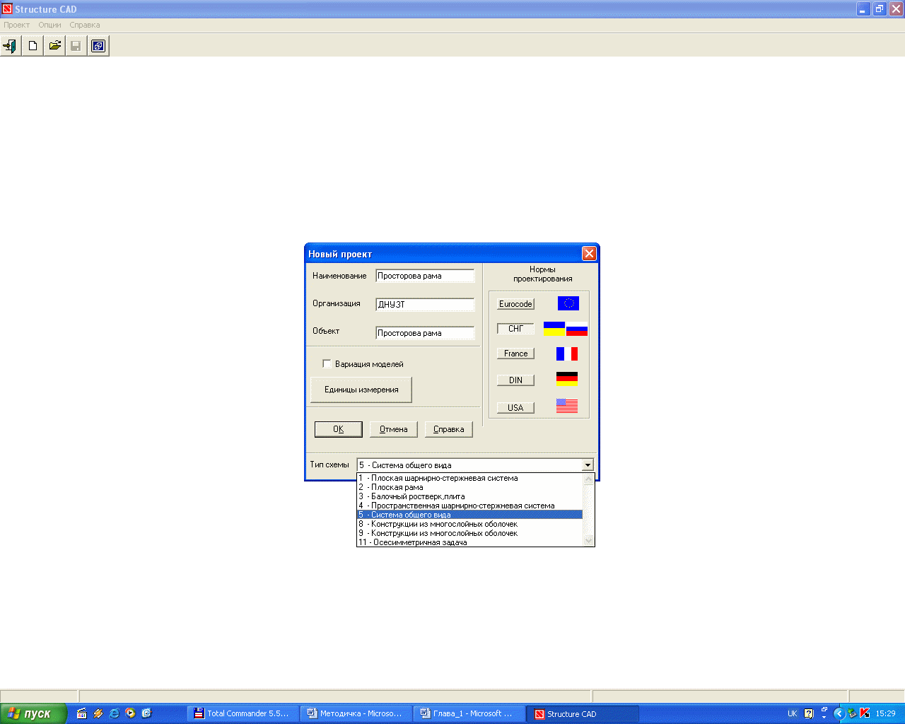Click the first quick launch icon beside пуск
This screenshot has width=905, height=724.
click(82, 713)
